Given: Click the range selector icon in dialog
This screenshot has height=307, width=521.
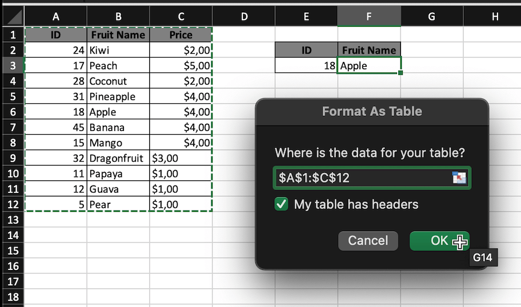Looking at the screenshot, I should click(x=459, y=178).
